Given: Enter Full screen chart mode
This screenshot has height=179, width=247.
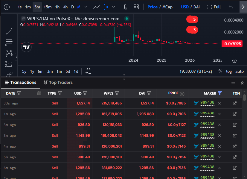Looking at the screenshot, I should tap(214, 7).
